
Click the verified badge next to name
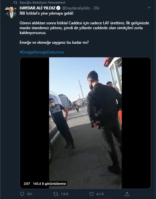tap(58, 8)
